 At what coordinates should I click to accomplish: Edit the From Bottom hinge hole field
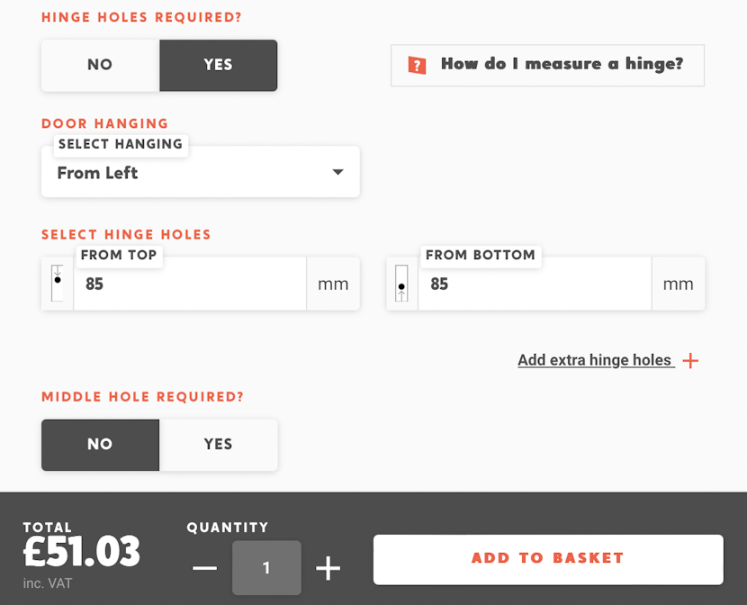pos(534,284)
